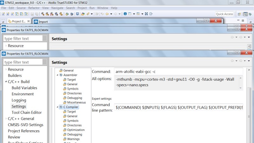Open the Forward history dropdown arrow in toolbar
The image size is (254, 143).
pos(120,14)
